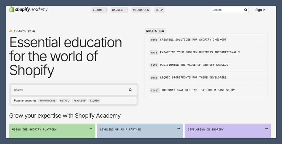Click arrow on Using the Shopify Platform card

point(91,129)
